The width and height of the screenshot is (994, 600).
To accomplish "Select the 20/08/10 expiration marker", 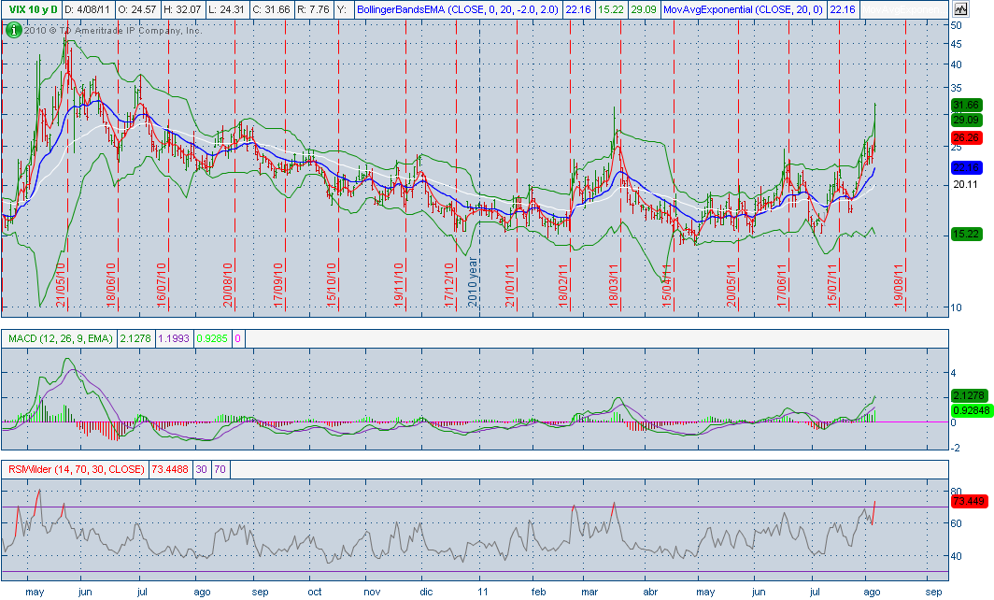I will pos(228,285).
